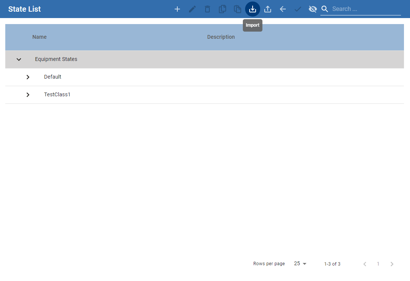Click the Delete trash can icon
Screen dimensions: 410x281
[x=207, y=9]
